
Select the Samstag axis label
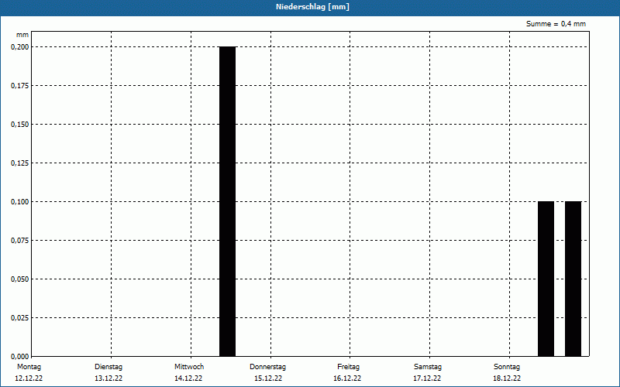428,367
